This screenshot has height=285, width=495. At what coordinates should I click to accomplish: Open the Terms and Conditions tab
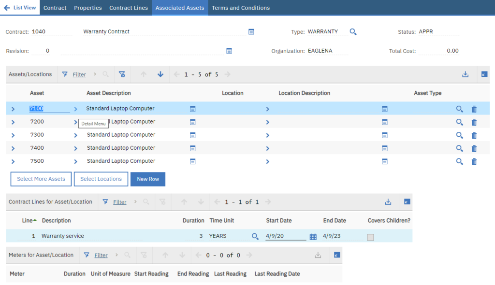pyautogui.click(x=241, y=8)
